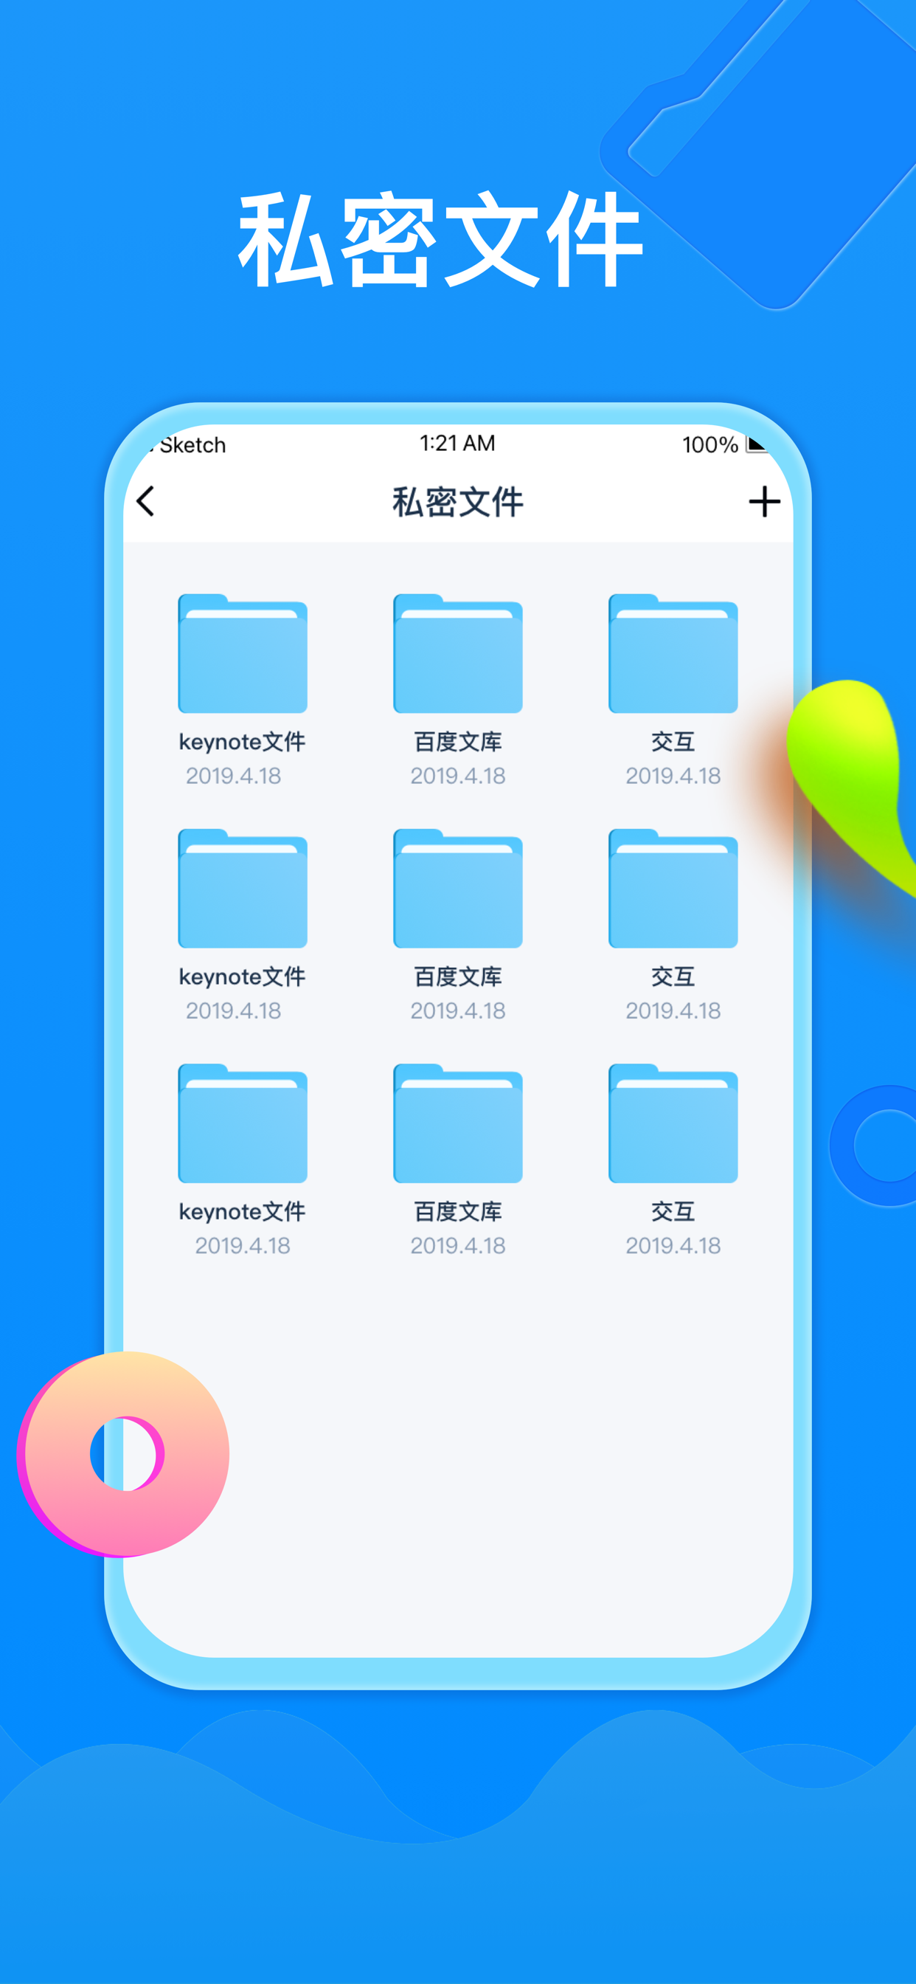Open 百度文库 folder in second row

(458, 888)
